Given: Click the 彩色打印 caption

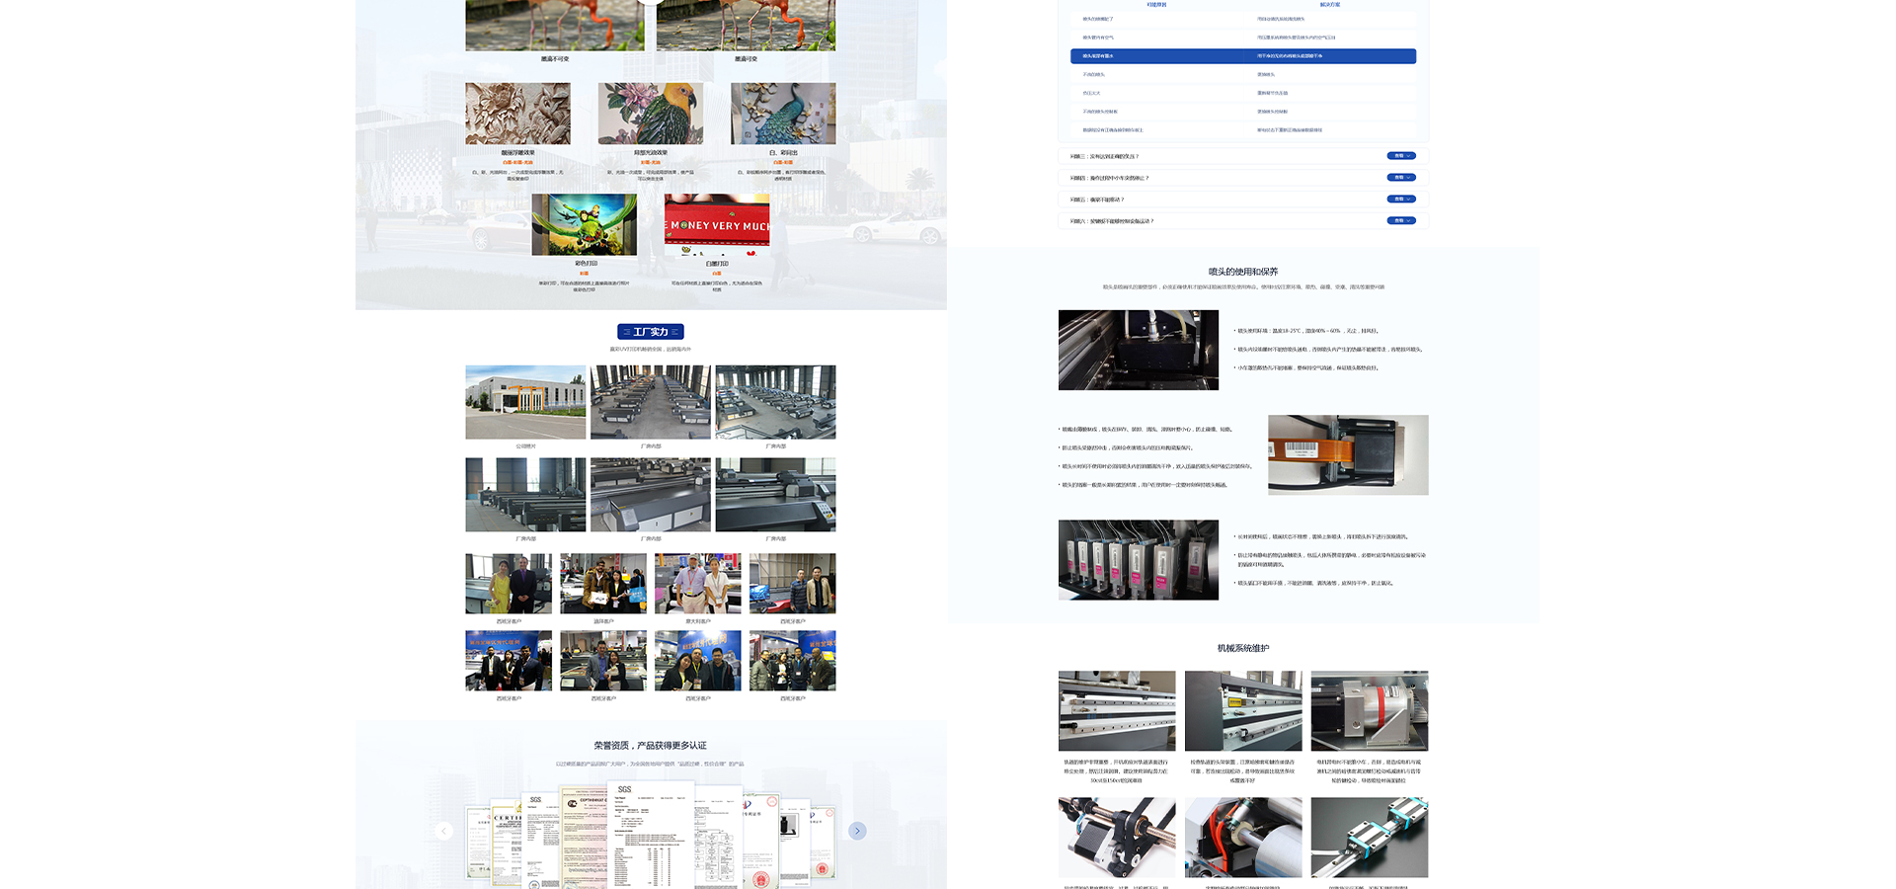Looking at the screenshot, I should [586, 264].
